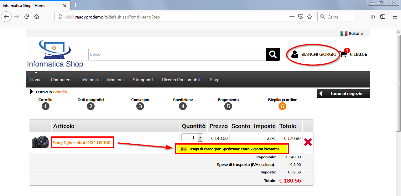Open the Library icon in toolbar

(373, 17)
